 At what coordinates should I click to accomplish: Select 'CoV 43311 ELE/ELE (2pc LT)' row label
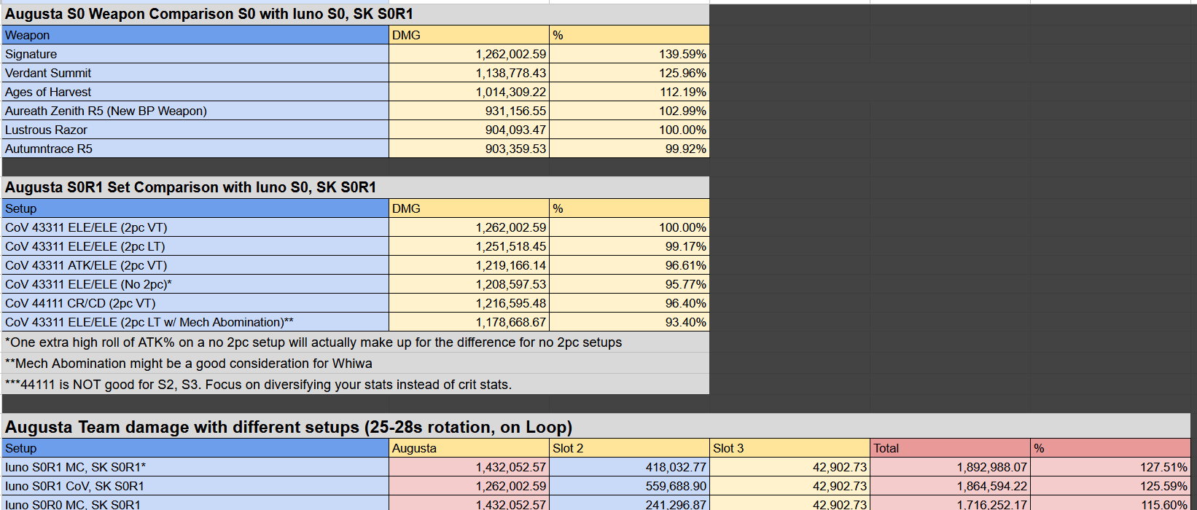[195, 246]
